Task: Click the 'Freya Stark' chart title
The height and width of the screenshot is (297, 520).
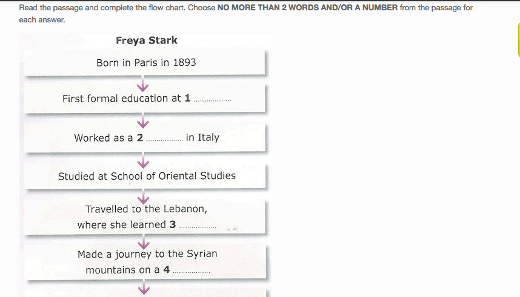Action: [x=147, y=41]
